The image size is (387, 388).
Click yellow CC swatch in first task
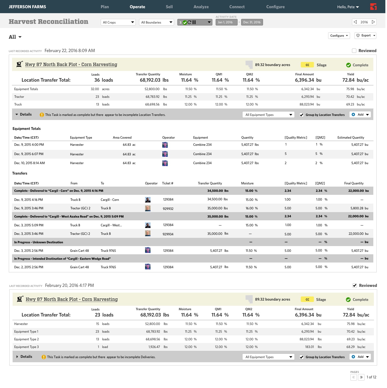[x=307, y=65]
